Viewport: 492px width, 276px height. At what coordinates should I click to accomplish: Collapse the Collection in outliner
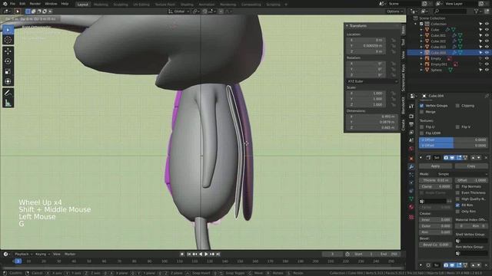coord(415,24)
